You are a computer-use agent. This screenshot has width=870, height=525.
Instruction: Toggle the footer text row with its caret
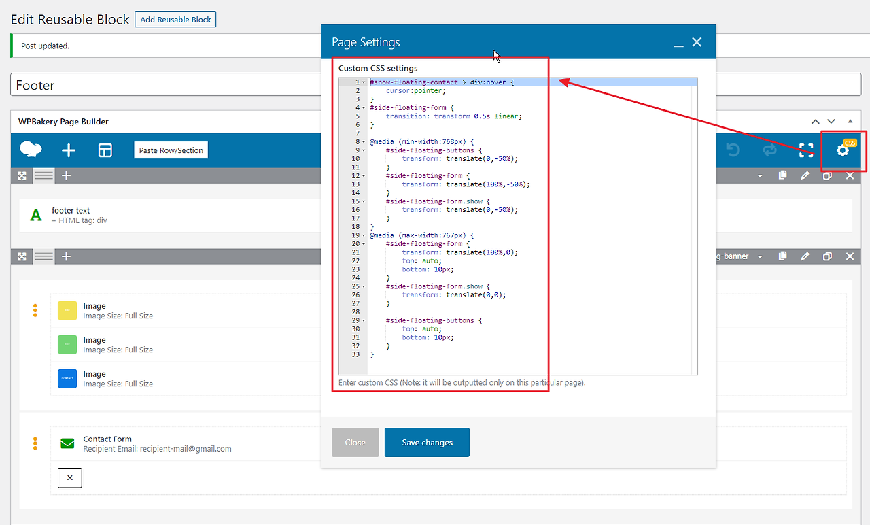pos(760,176)
